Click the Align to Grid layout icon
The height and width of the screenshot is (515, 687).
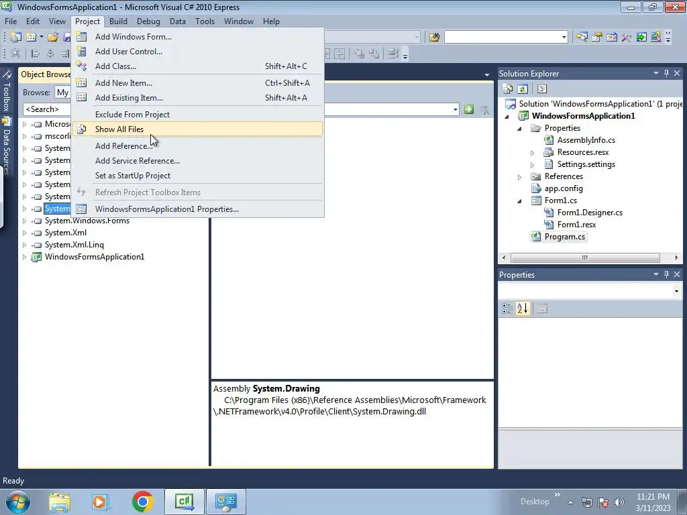click(x=16, y=54)
